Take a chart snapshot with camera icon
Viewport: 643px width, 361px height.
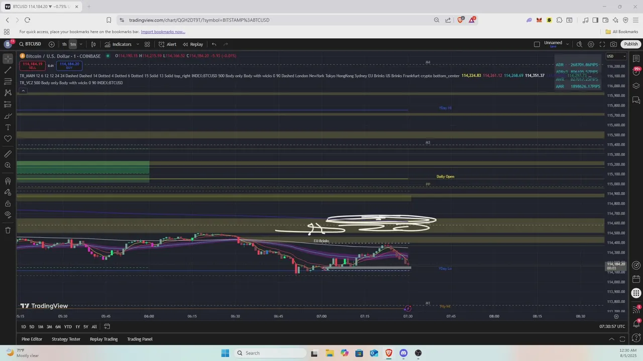pyautogui.click(x=613, y=44)
